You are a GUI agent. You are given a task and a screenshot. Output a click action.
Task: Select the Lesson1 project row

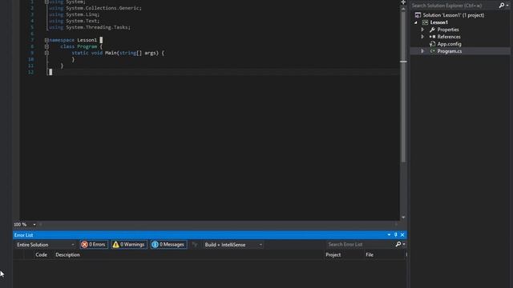(438, 22)
